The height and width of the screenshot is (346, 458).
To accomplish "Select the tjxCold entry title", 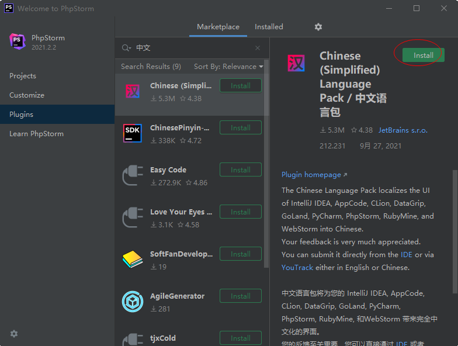I will click(163, 338).
